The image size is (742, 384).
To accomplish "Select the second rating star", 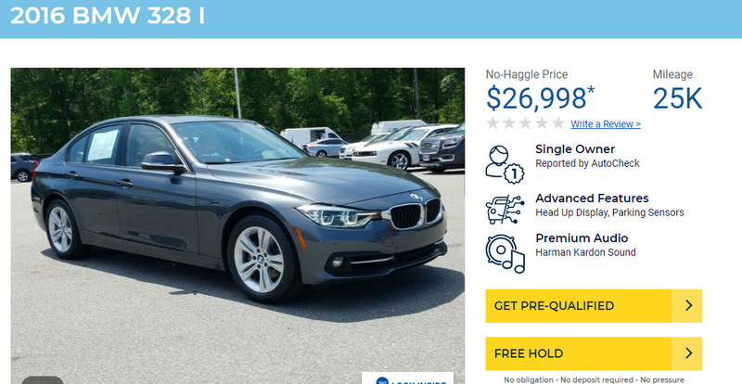I will (509, 123).
